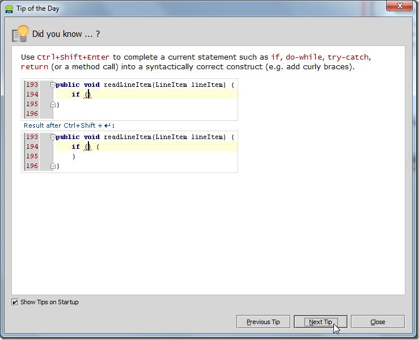Click the 'Tip of the Day' window title
The height and width of the screenshot is (340, 419).
[37, 9]
